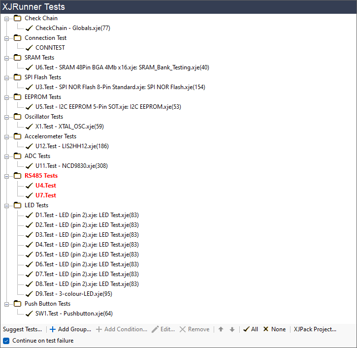Image resolution: width=357 pixels, height=348 pixels.
Task: Collapse the LED Tests group
Action: click(x=7, y=205)
